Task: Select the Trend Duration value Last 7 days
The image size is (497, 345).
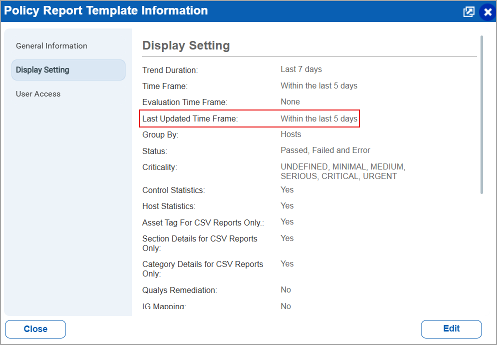Action: point(301,69)
